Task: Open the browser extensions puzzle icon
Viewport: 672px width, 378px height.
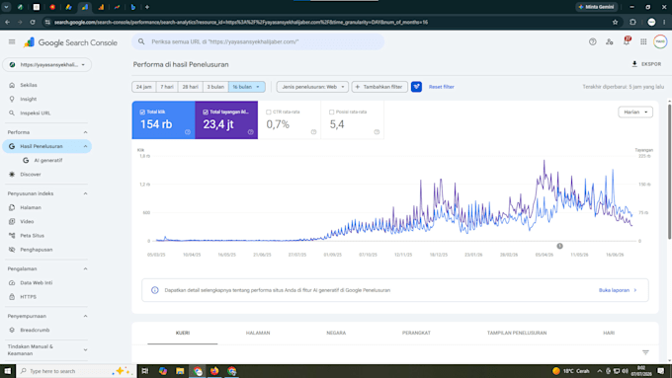Action: (x=633, y=23)
